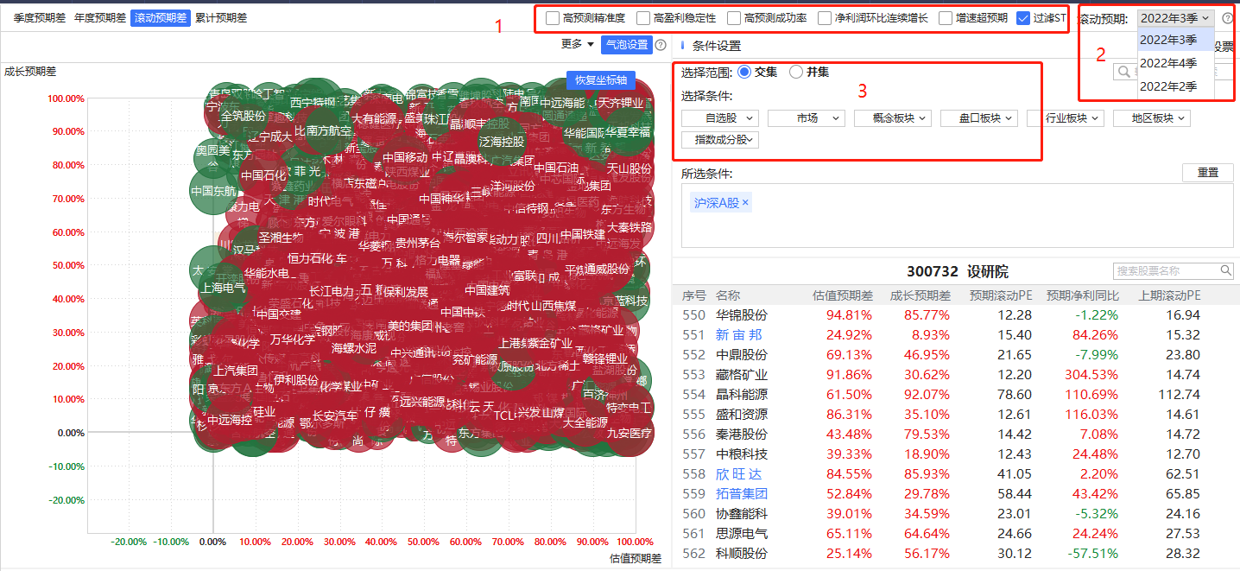Open the 新宙邦 stock link

pyautogui.click(x=739, y=335)
